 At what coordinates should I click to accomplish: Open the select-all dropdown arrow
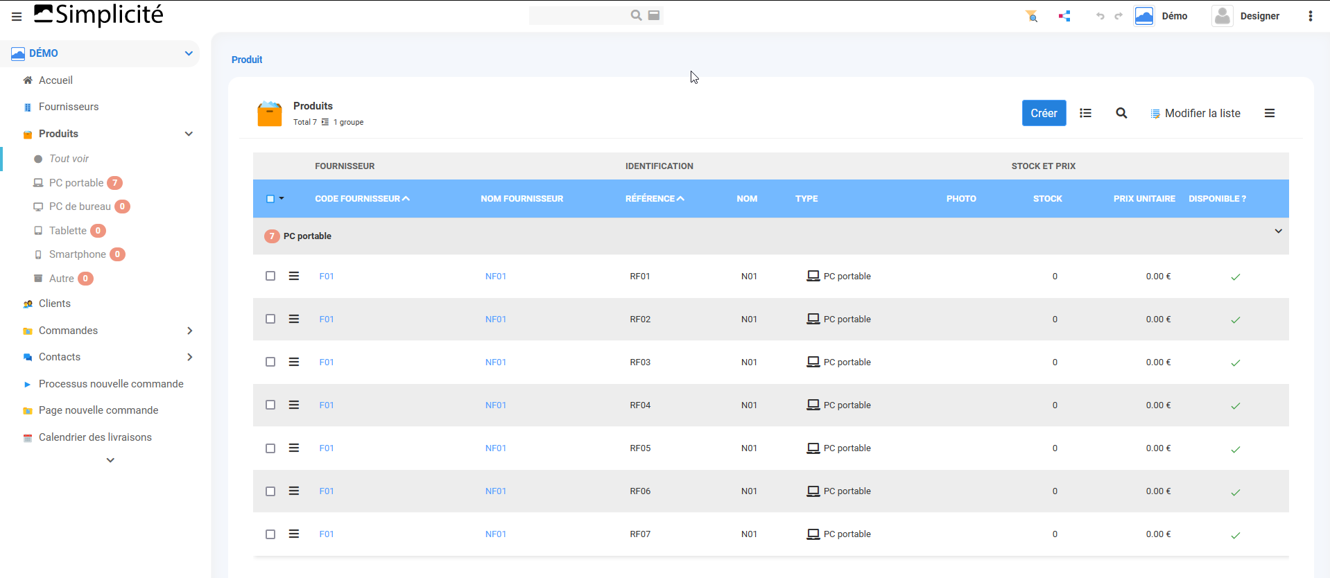[282, 198]
